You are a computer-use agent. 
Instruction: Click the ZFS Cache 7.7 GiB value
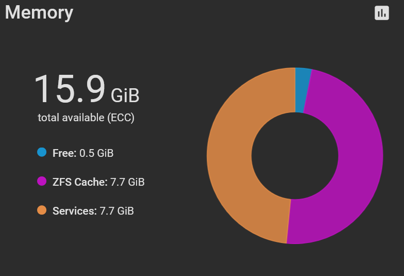pos(127,182)
